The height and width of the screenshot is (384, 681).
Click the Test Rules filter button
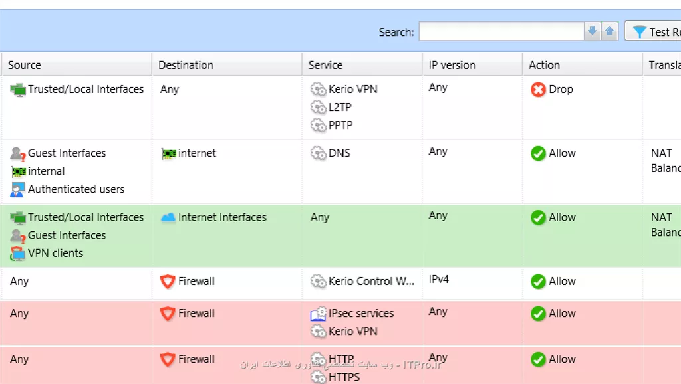click(653, 31)
